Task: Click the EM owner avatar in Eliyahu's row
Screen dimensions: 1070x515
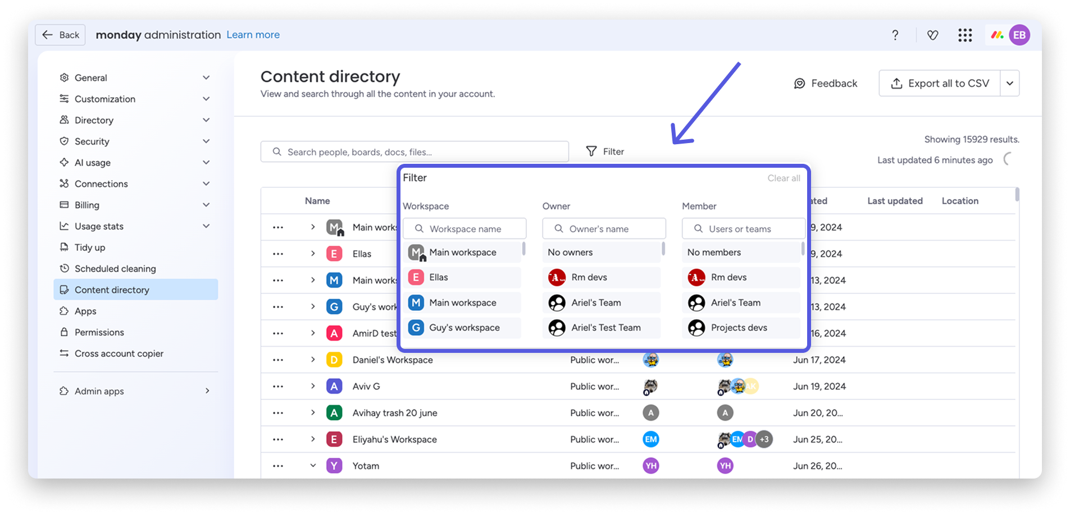Action: (651, 439)
